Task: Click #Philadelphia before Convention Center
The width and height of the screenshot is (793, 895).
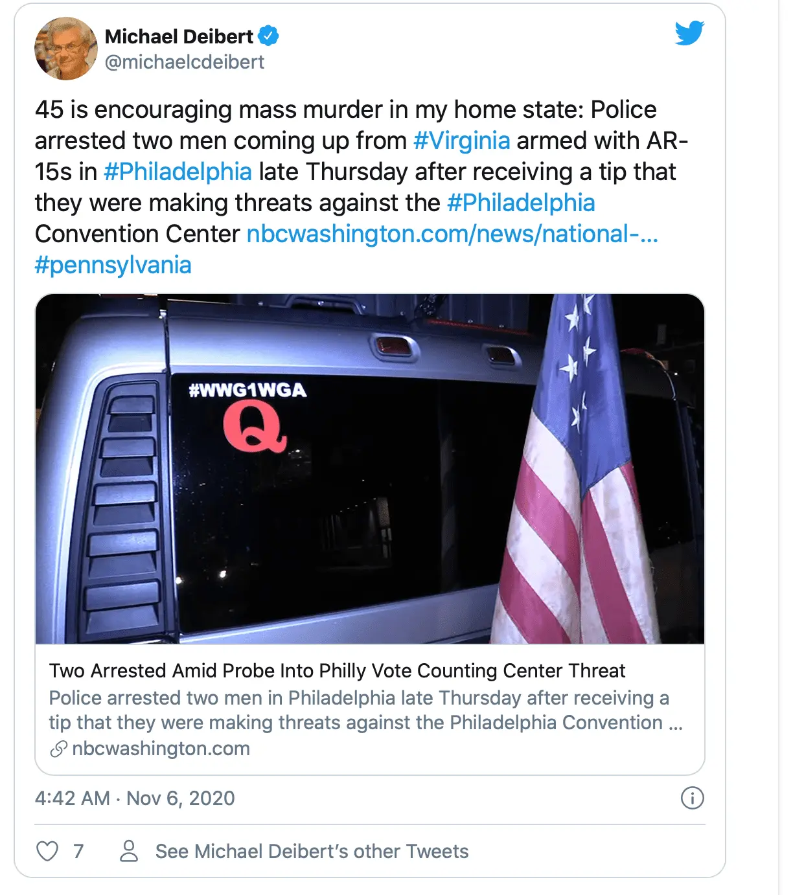Action: [x=521, y=203]
